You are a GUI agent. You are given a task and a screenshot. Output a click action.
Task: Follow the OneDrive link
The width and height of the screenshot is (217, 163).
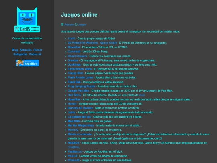(x=74, y=147)
